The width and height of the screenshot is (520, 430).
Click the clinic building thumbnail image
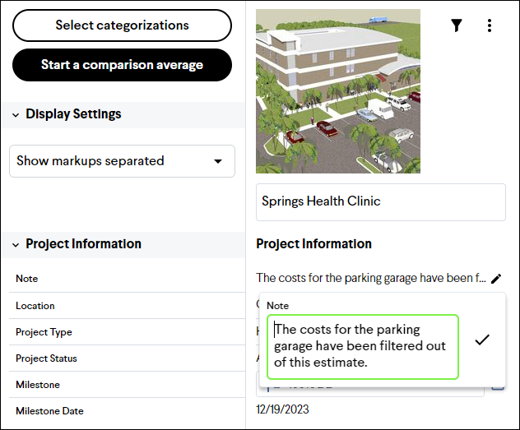[x=338, y=91]
